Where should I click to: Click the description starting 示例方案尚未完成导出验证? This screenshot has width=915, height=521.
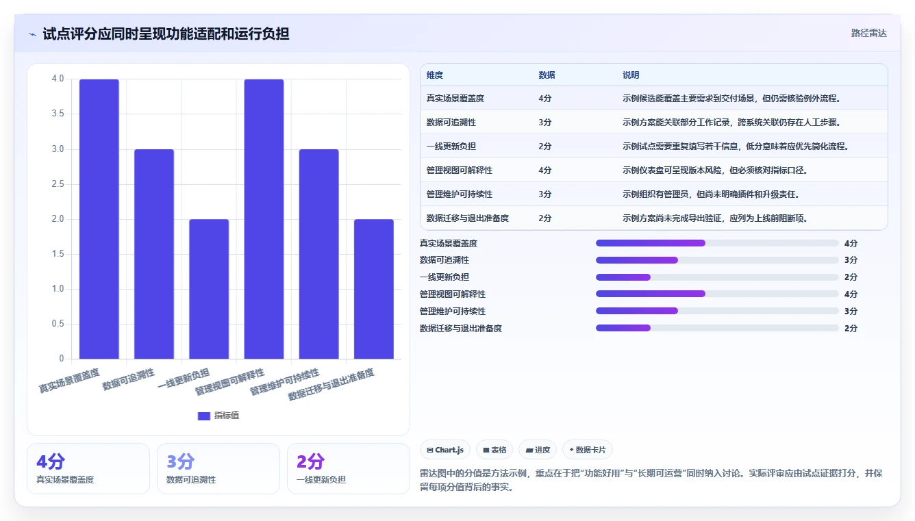(x=715, y=218)
